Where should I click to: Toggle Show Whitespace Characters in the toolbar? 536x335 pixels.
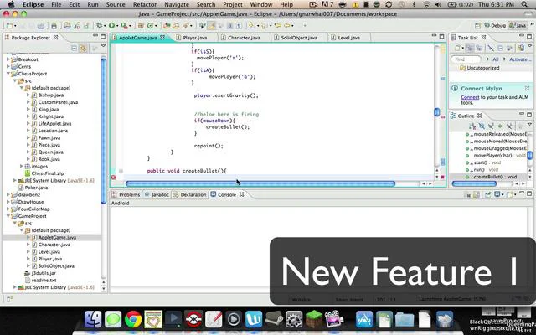[239, 26]
